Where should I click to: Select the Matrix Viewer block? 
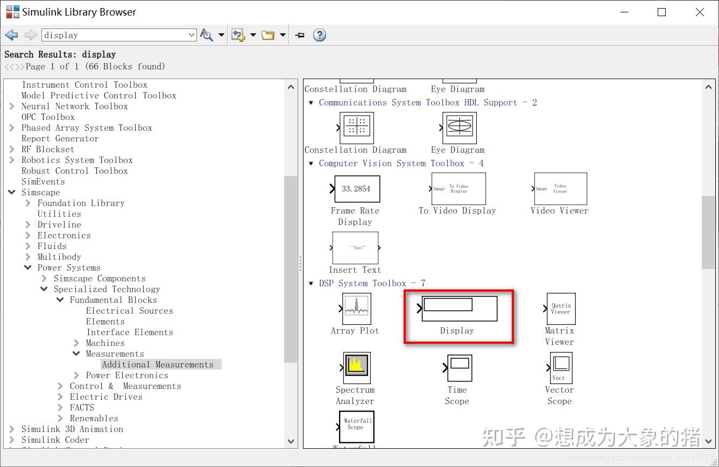click(560, 308)
